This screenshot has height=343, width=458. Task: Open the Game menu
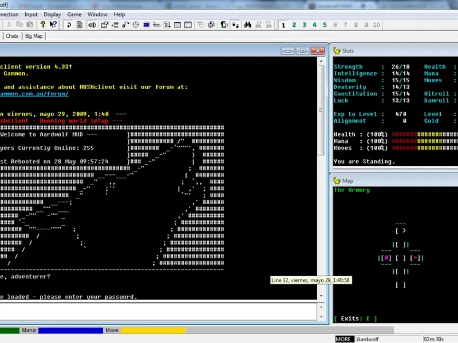(74, 14)
